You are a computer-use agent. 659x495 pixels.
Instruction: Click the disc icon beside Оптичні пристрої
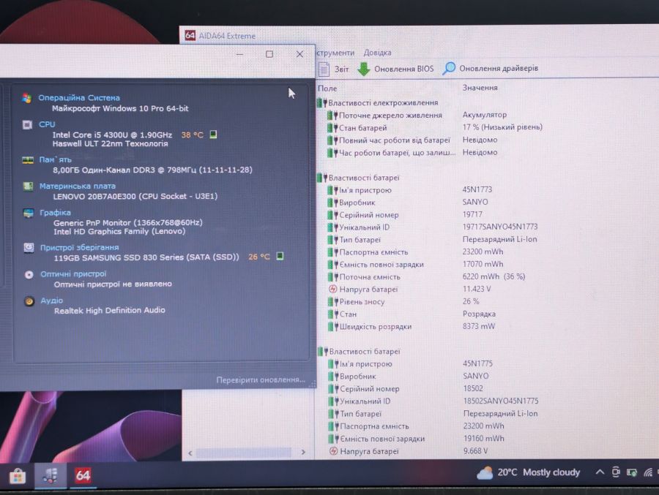pos(29,275)
